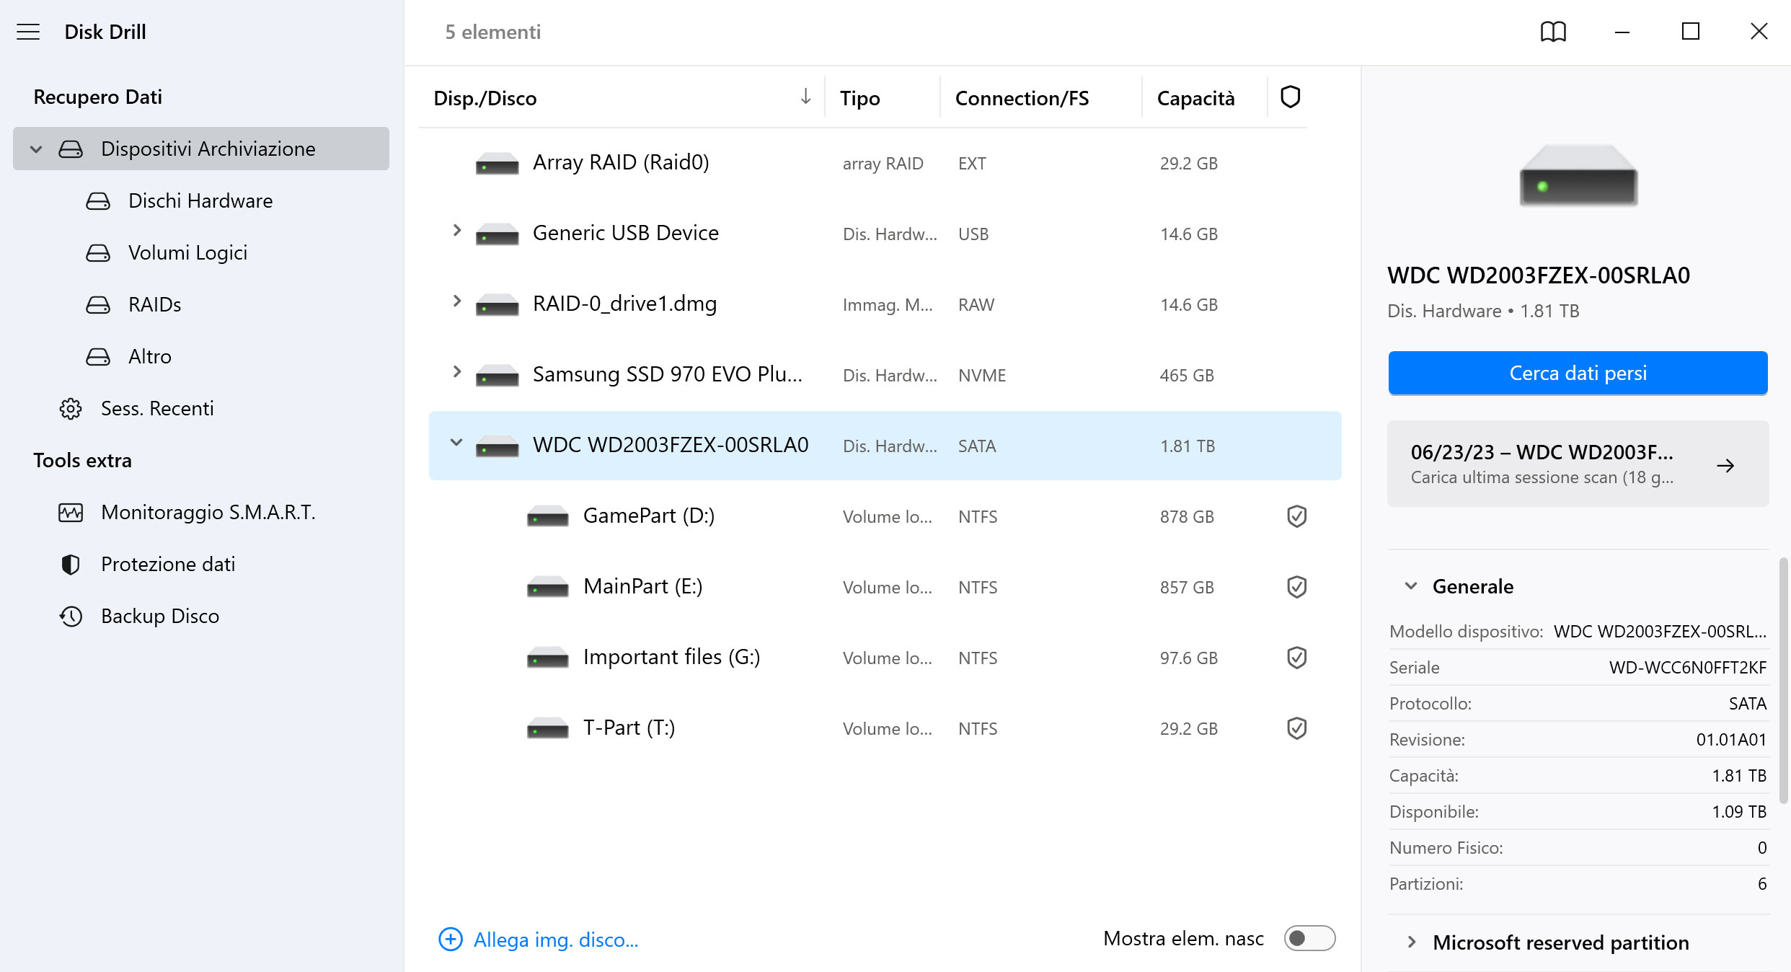Select MainPart (E:) volume
The height and width of the screenshot is (972, 1791).
[885, 587]
